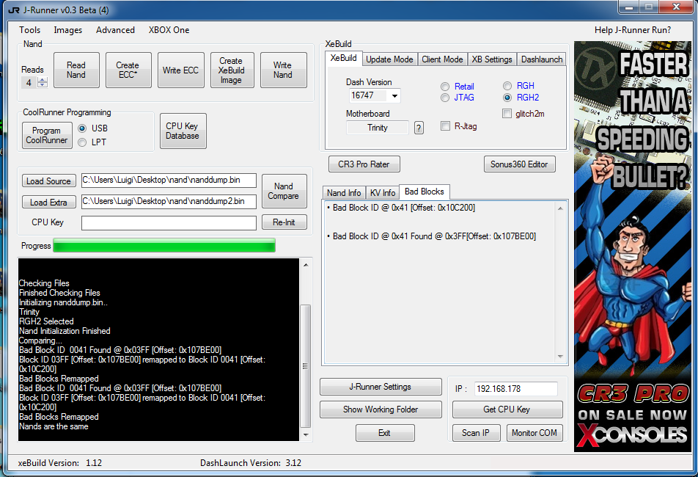Click Create XeBuild Image button

[231, 70]
